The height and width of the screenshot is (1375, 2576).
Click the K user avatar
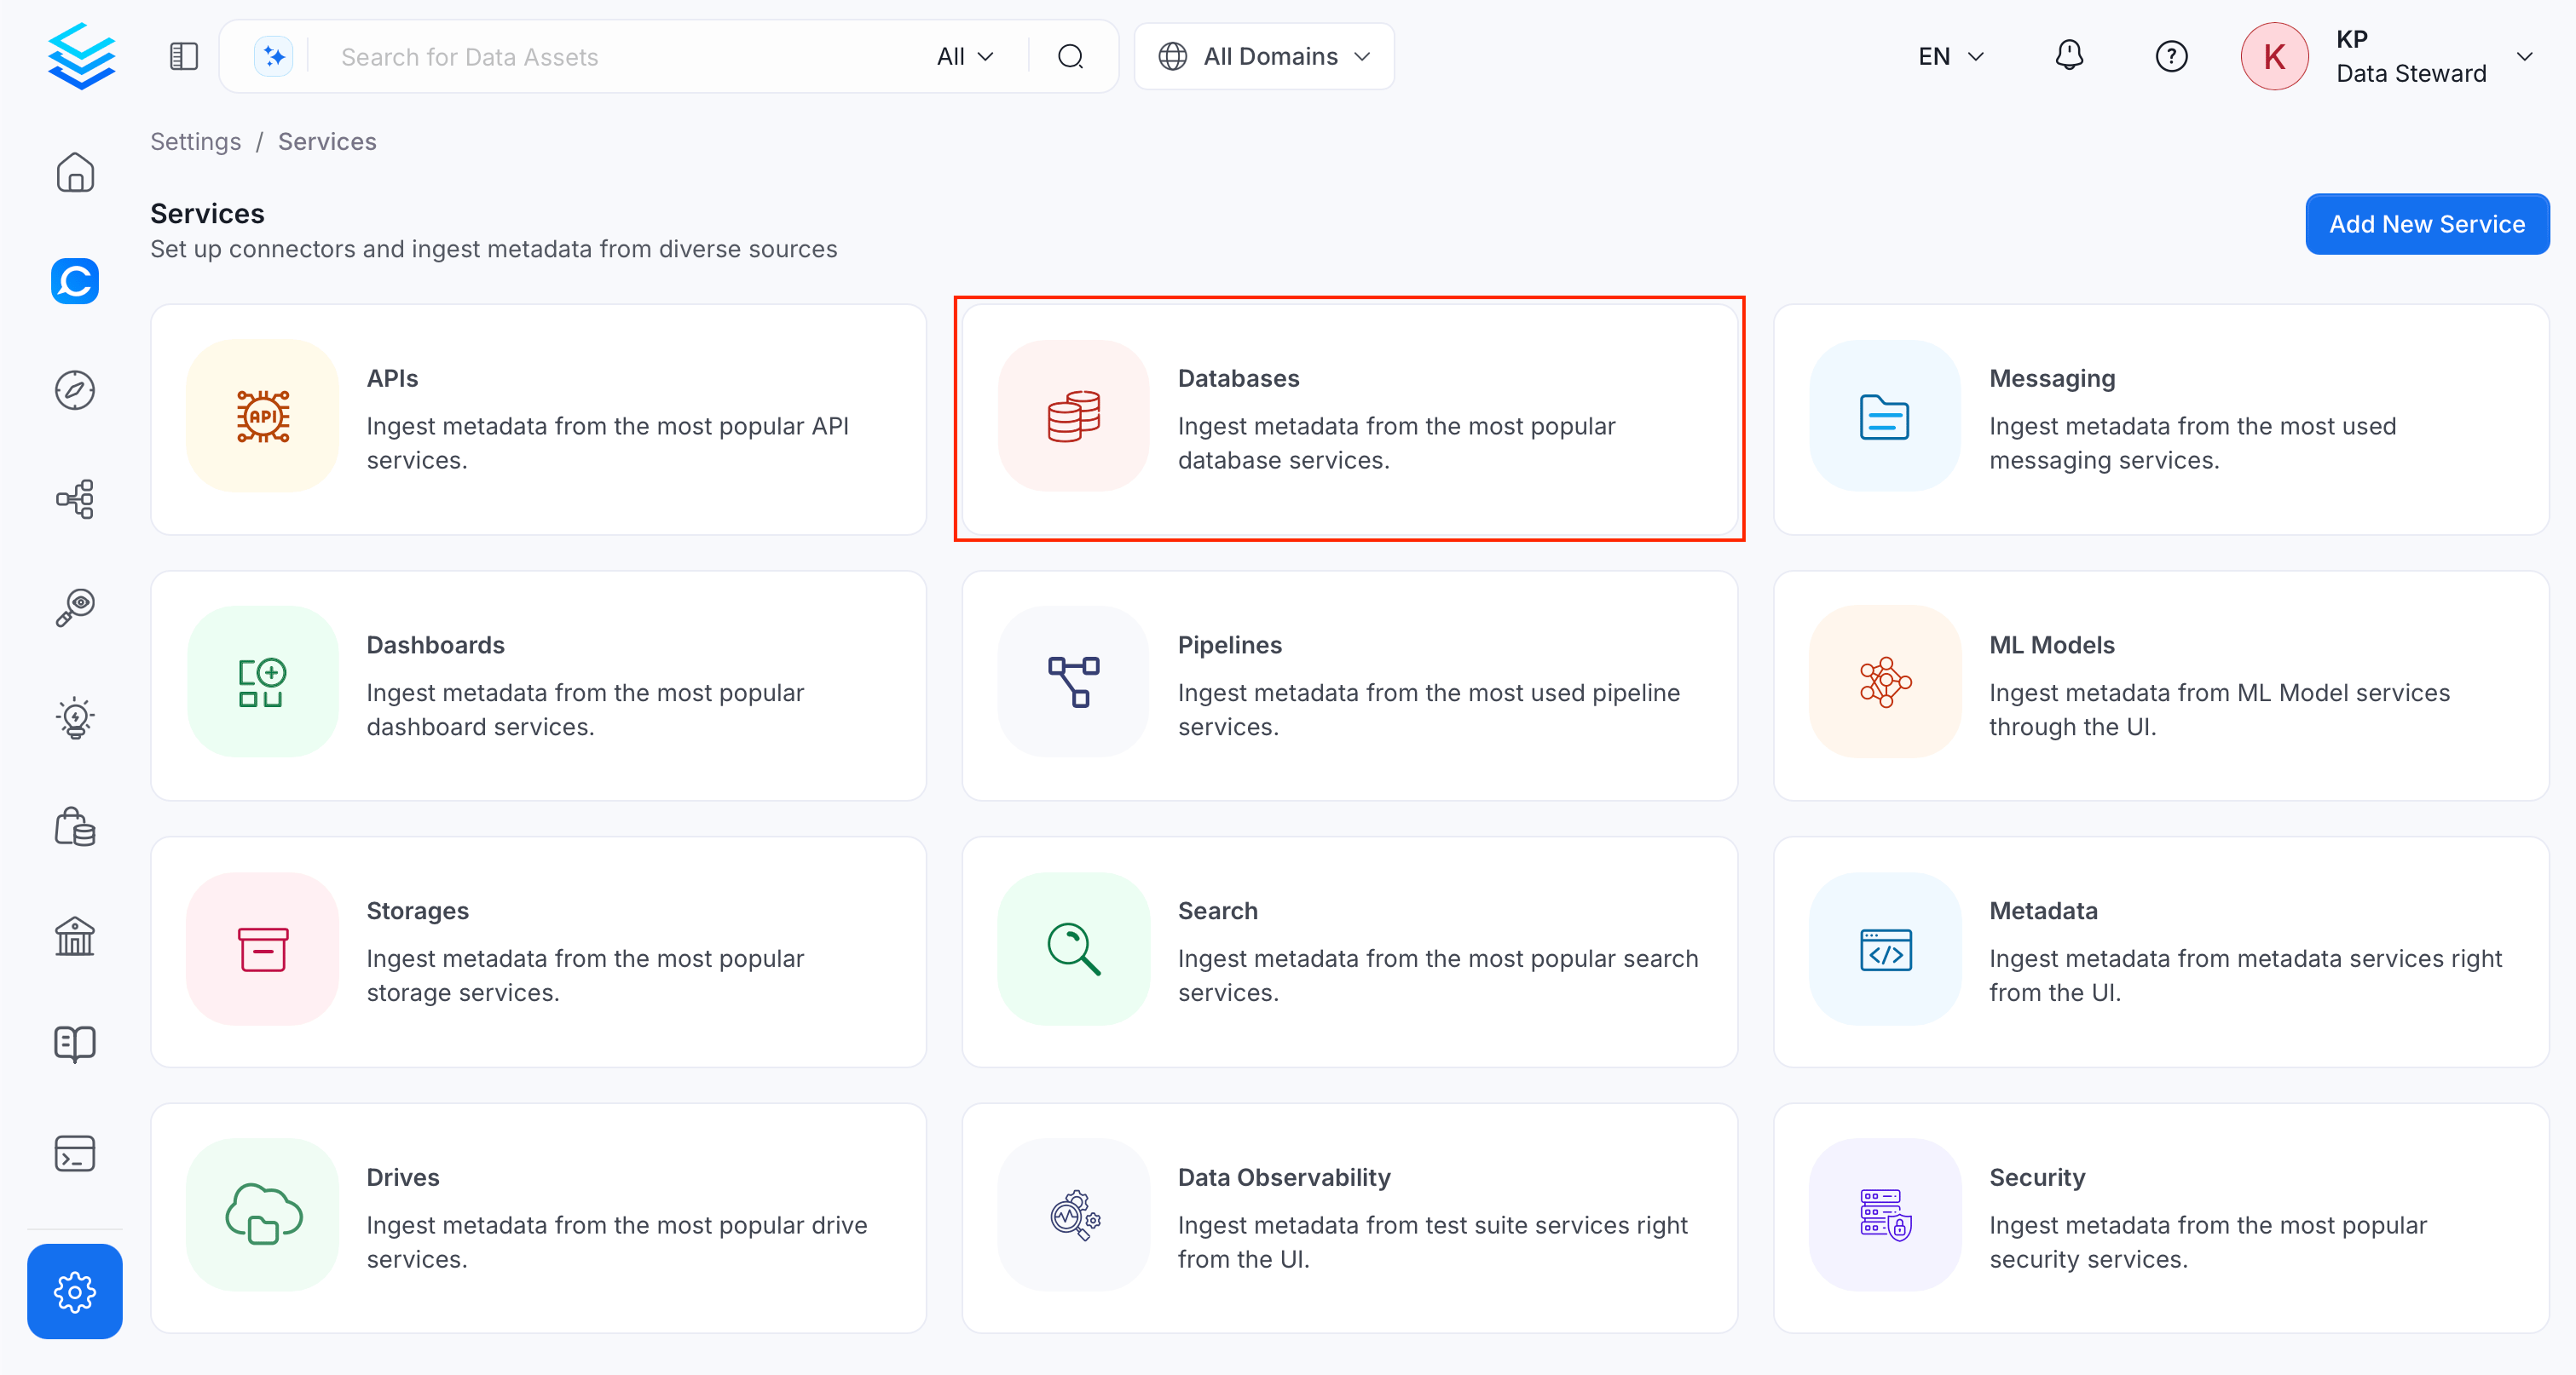(2274, 56)
